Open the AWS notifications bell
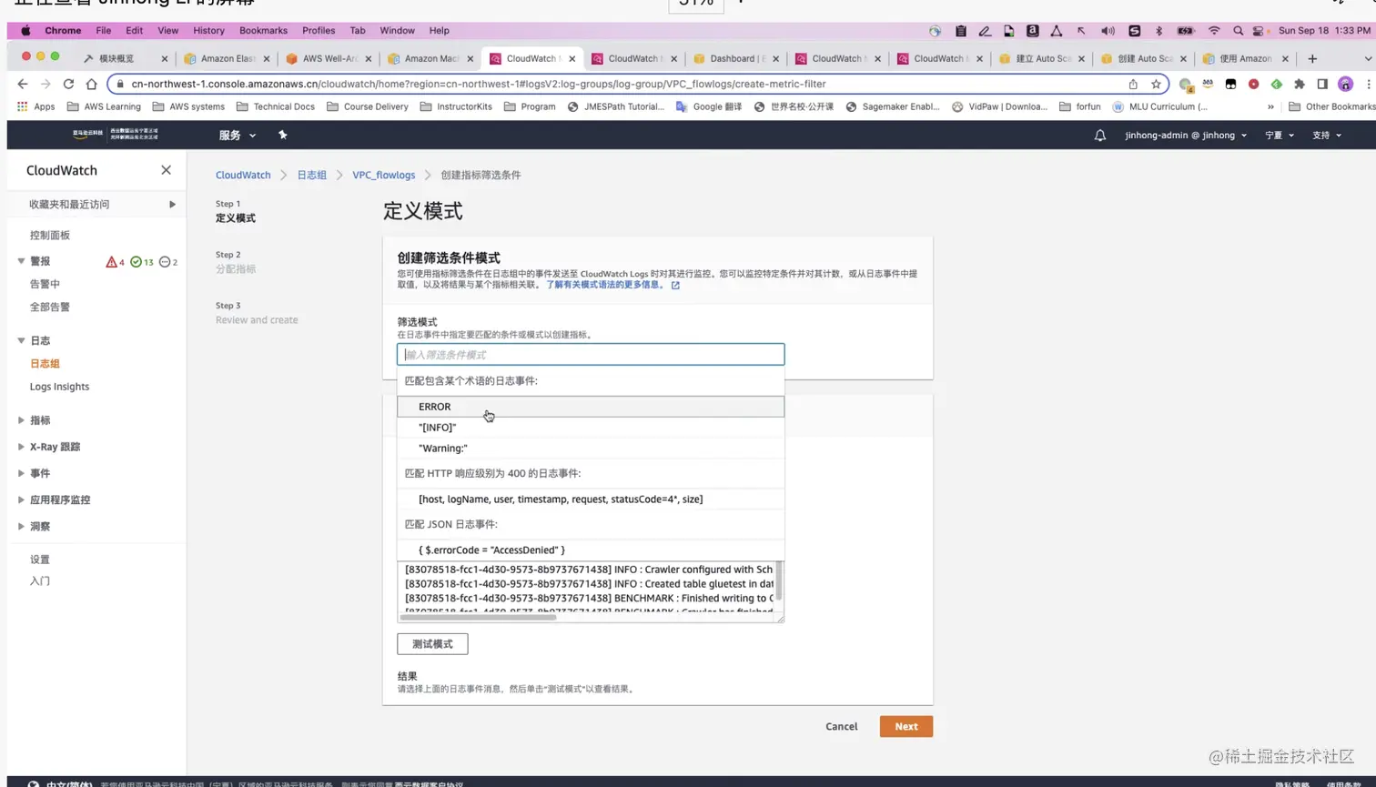This screenshot has width=1376, height=787. pyautogui.click(x=1100, y=136)
